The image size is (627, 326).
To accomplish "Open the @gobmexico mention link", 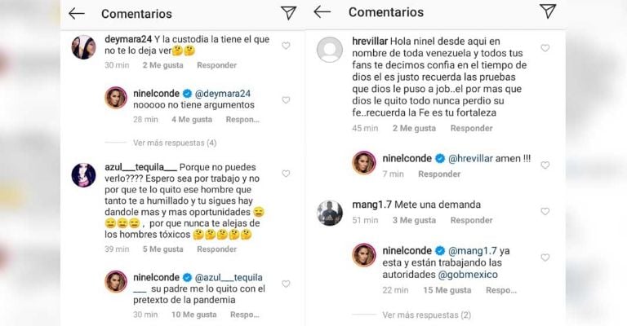I will (472, 275).
